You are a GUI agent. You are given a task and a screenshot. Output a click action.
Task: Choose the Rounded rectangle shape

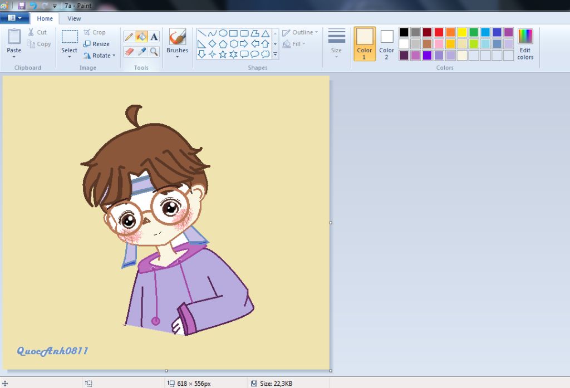coord(244,33)
